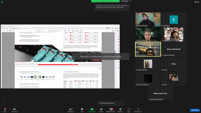
Task: Close the 'guide-siemon-data...' document tab
Action: point(31,28)
